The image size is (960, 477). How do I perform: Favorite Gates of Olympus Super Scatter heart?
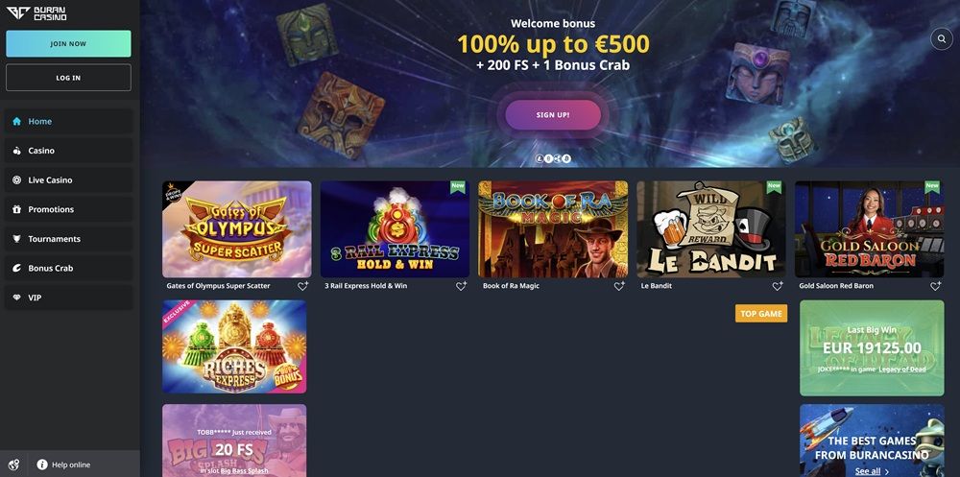[x=303, y=286]
